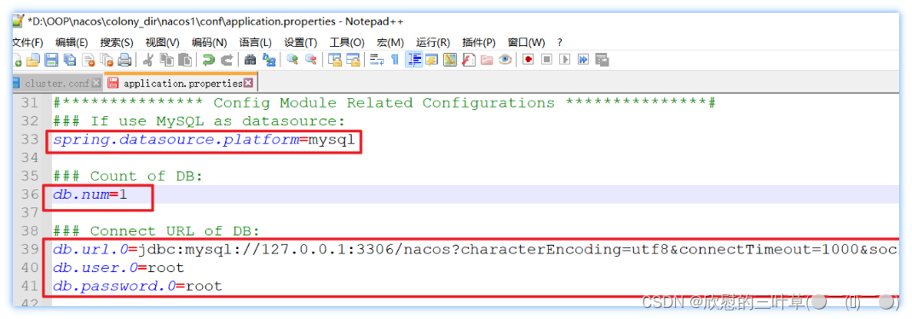Place cursor on db.num=1 line
This screenshot has width=912, height=319.
[x=89, y=194]
